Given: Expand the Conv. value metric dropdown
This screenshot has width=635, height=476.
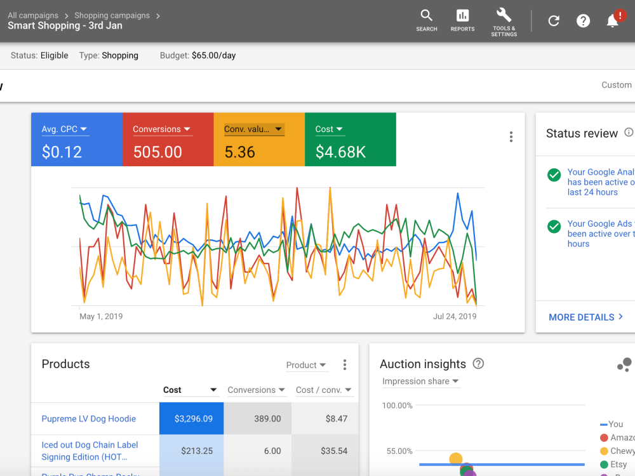Looking at the screenshot, I should coord(253,129).
